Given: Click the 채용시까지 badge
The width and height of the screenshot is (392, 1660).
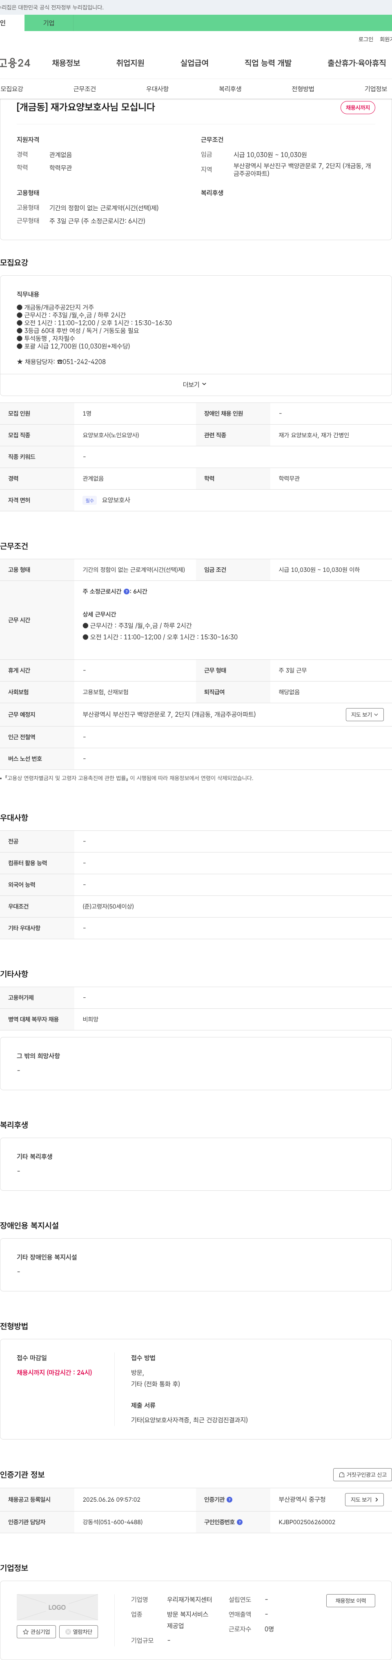Looking at the screenshot, I should 358,108.
